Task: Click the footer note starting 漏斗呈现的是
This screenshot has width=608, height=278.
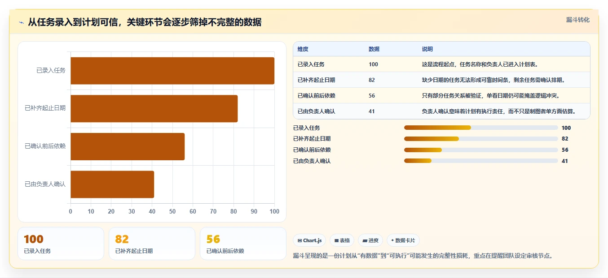Action: 423,256
